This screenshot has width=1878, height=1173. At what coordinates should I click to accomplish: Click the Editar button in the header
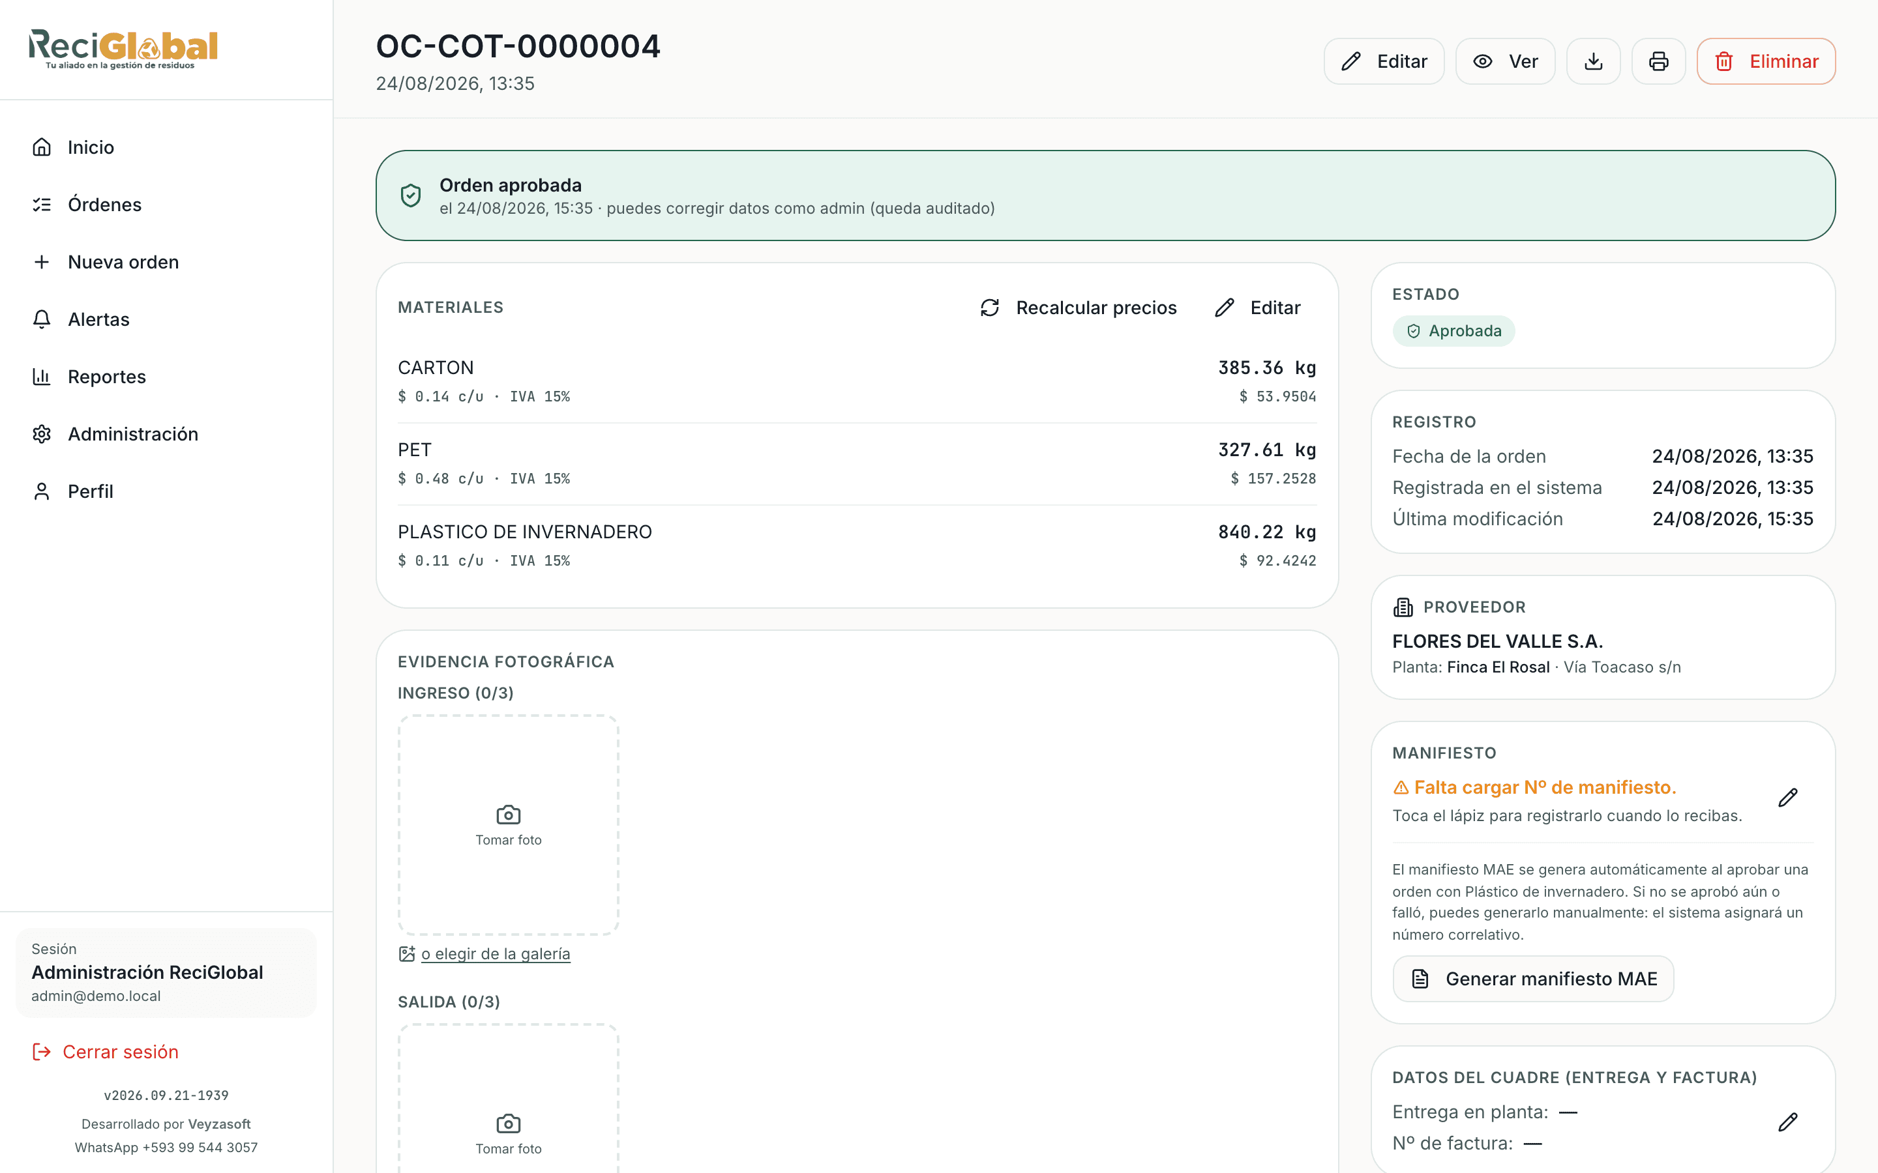(1384, 61)
